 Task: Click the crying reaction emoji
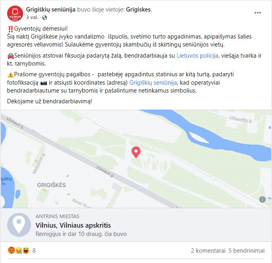pyautogui.click(x=19, y=251)
